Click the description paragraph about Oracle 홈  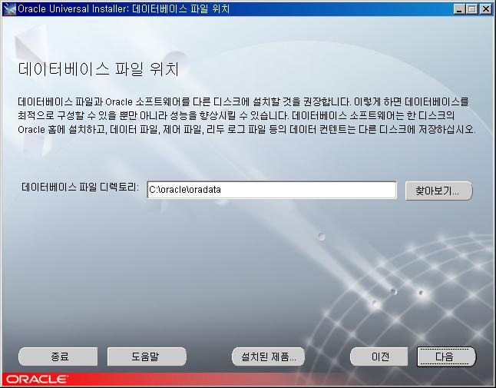246,115
